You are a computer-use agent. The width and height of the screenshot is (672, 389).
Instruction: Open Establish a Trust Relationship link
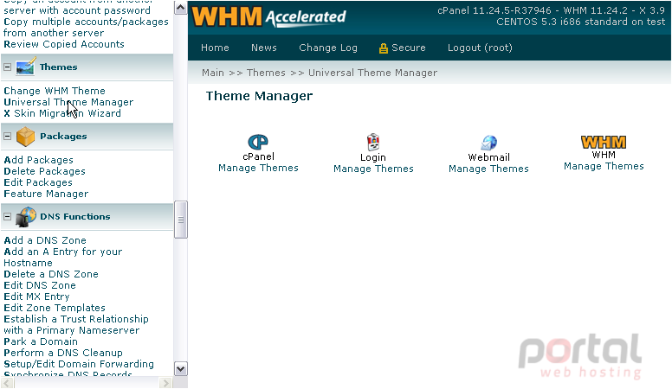coord(76,325)
